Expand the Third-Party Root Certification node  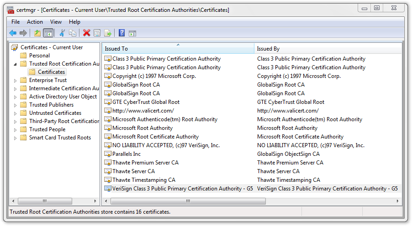15,122
